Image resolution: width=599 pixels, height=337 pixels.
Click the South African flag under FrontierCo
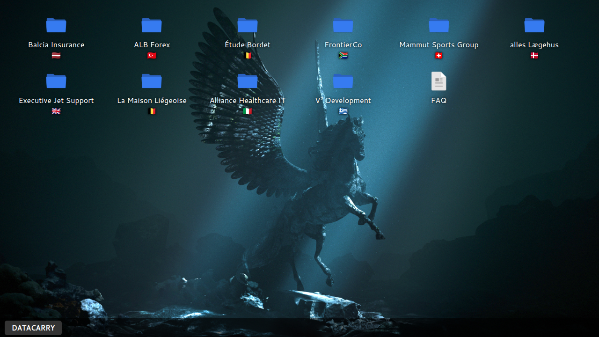343,56
